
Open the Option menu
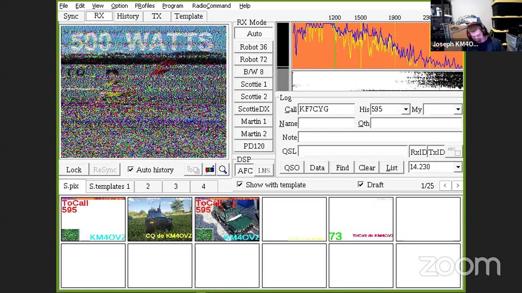[119, 6]
